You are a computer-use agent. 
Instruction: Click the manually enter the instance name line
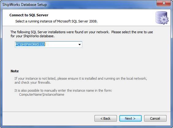tap(63, 90)
